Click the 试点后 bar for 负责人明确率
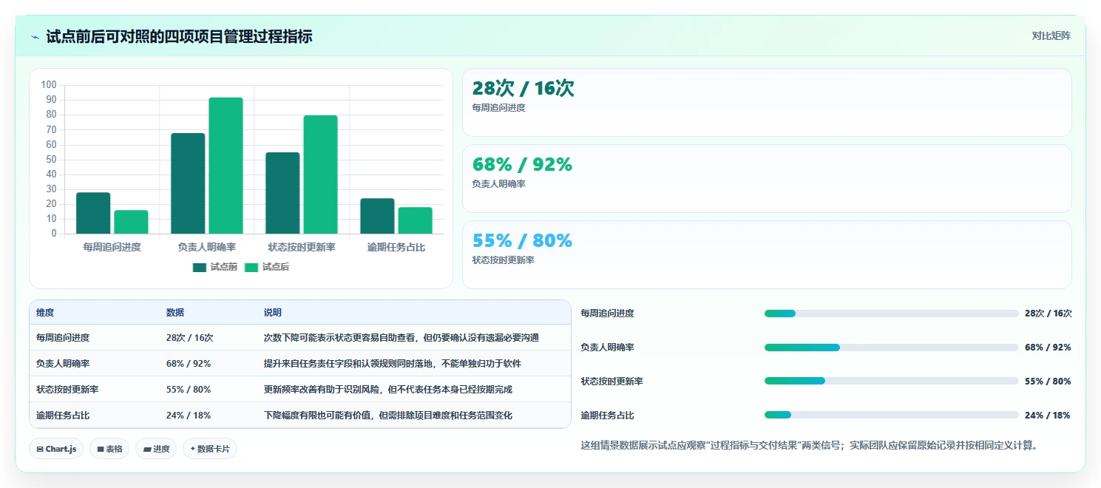 point(226,166)
